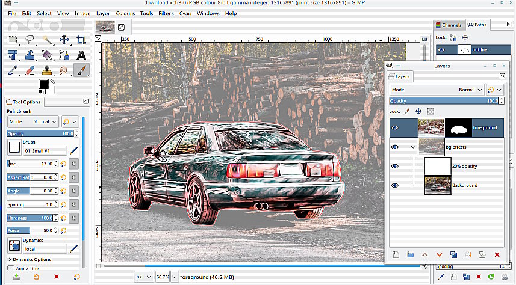The height and width of the screenshot is (285, 516).
Task: Hide the foreground layer
Action: 395,127
